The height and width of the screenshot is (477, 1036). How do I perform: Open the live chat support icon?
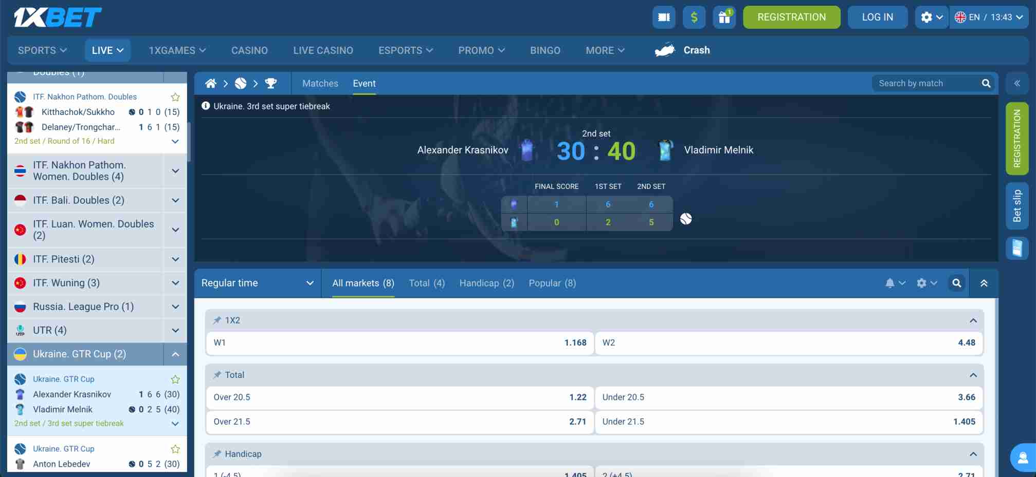point(1023,457)
